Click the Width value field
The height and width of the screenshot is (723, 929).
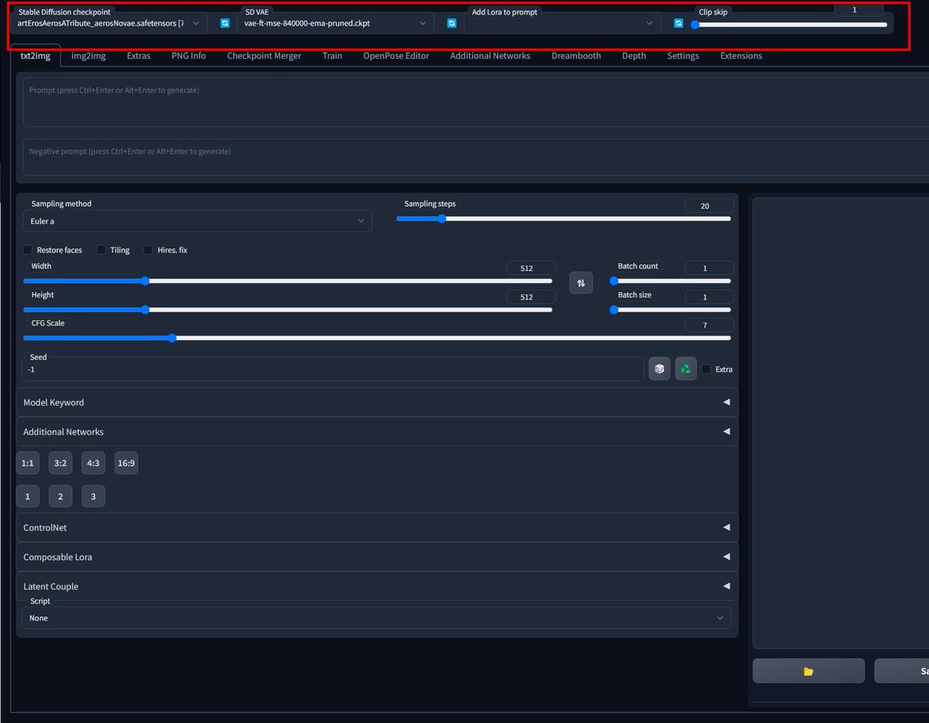click(530, 268)
